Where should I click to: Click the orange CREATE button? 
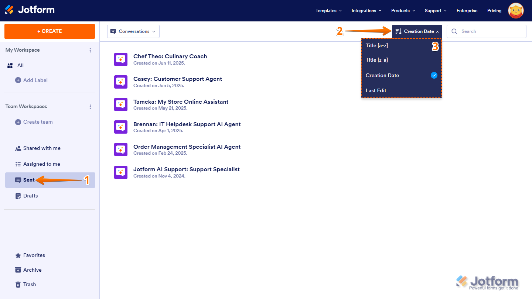coord(50,31)
